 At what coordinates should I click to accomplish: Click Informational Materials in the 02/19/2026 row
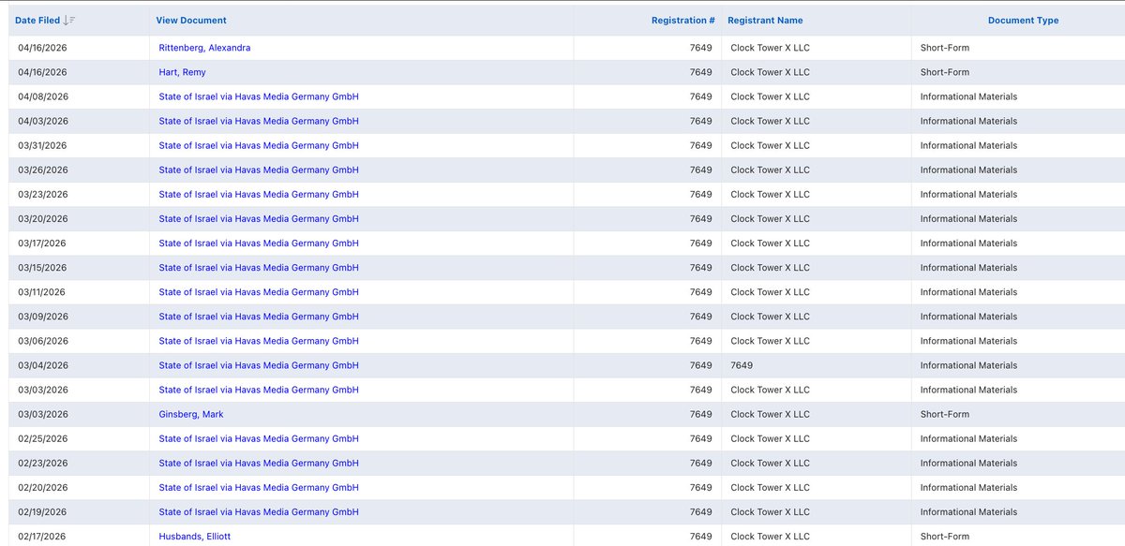[x=968, y=511]
